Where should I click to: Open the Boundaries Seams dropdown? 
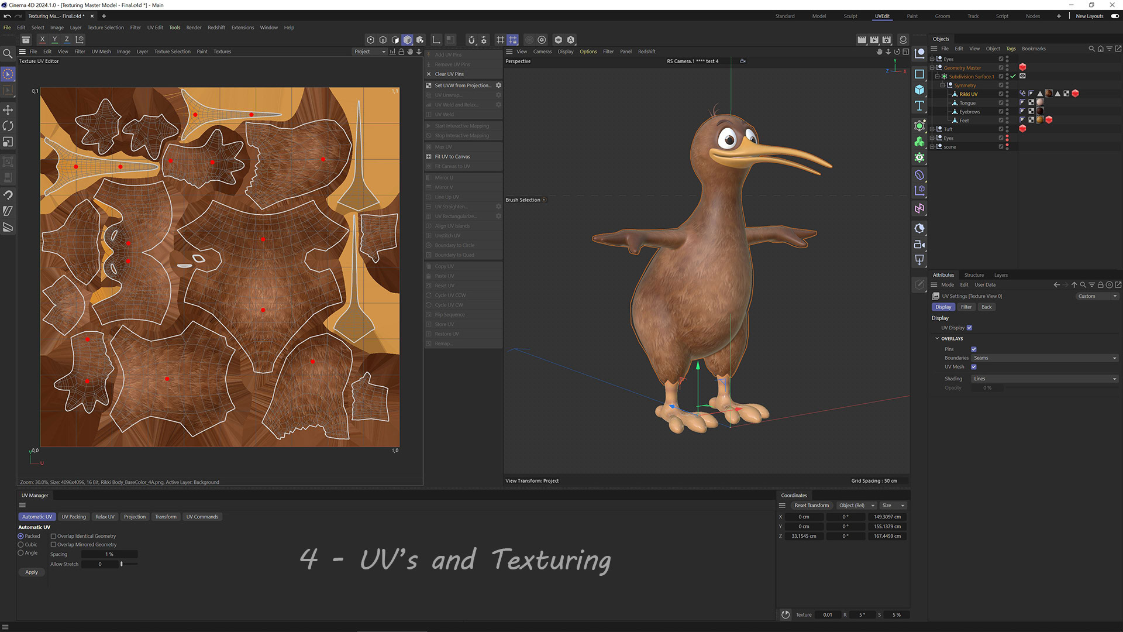click(x=1045, y=358)
